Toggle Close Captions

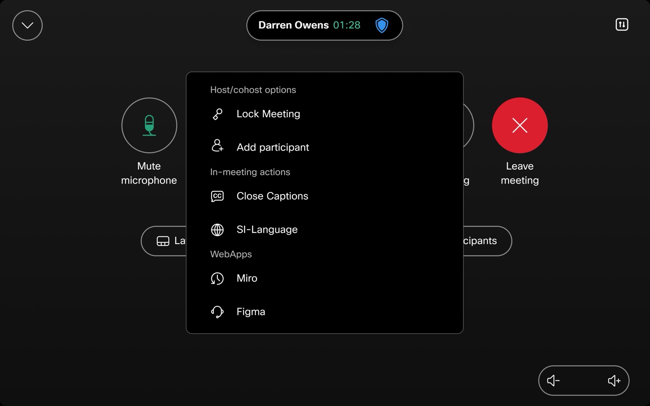point(325,196)
